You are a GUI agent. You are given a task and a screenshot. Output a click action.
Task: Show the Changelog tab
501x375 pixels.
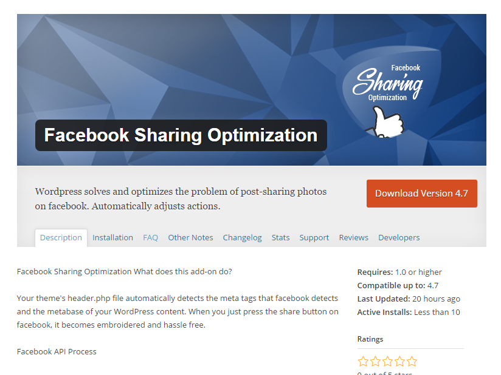click(x=242, y=238)
